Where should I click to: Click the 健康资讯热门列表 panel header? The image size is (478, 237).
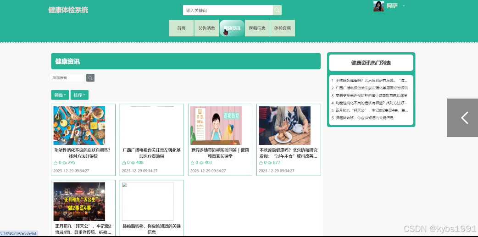(x=371, y=63)
